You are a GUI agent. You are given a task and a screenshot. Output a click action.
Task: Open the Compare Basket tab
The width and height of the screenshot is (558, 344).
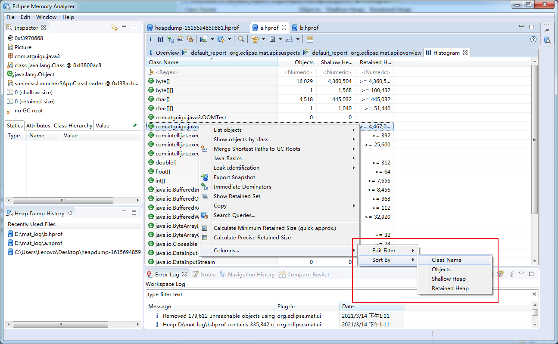(304, 274)
